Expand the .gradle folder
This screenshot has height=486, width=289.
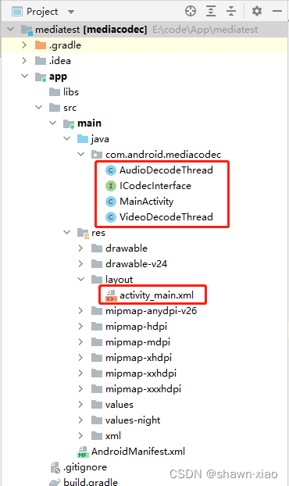coord(25,45)
